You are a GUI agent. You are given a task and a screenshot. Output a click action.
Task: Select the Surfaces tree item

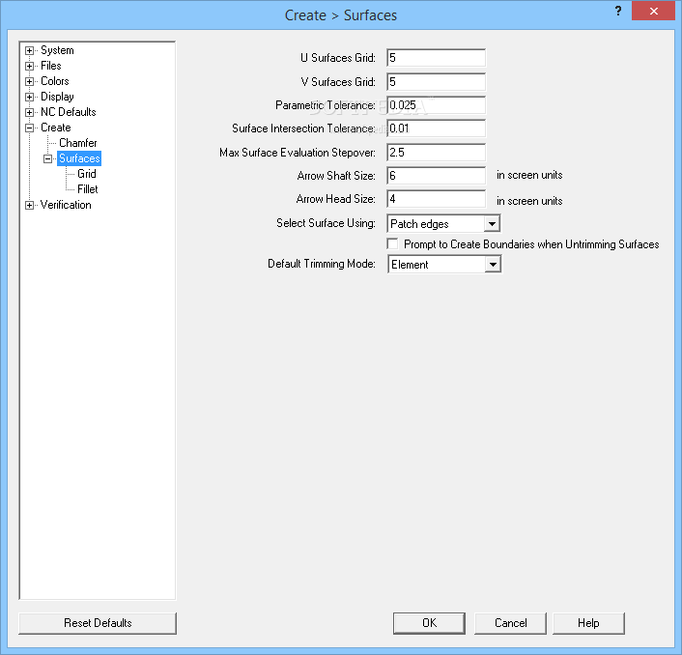(79, 158)
